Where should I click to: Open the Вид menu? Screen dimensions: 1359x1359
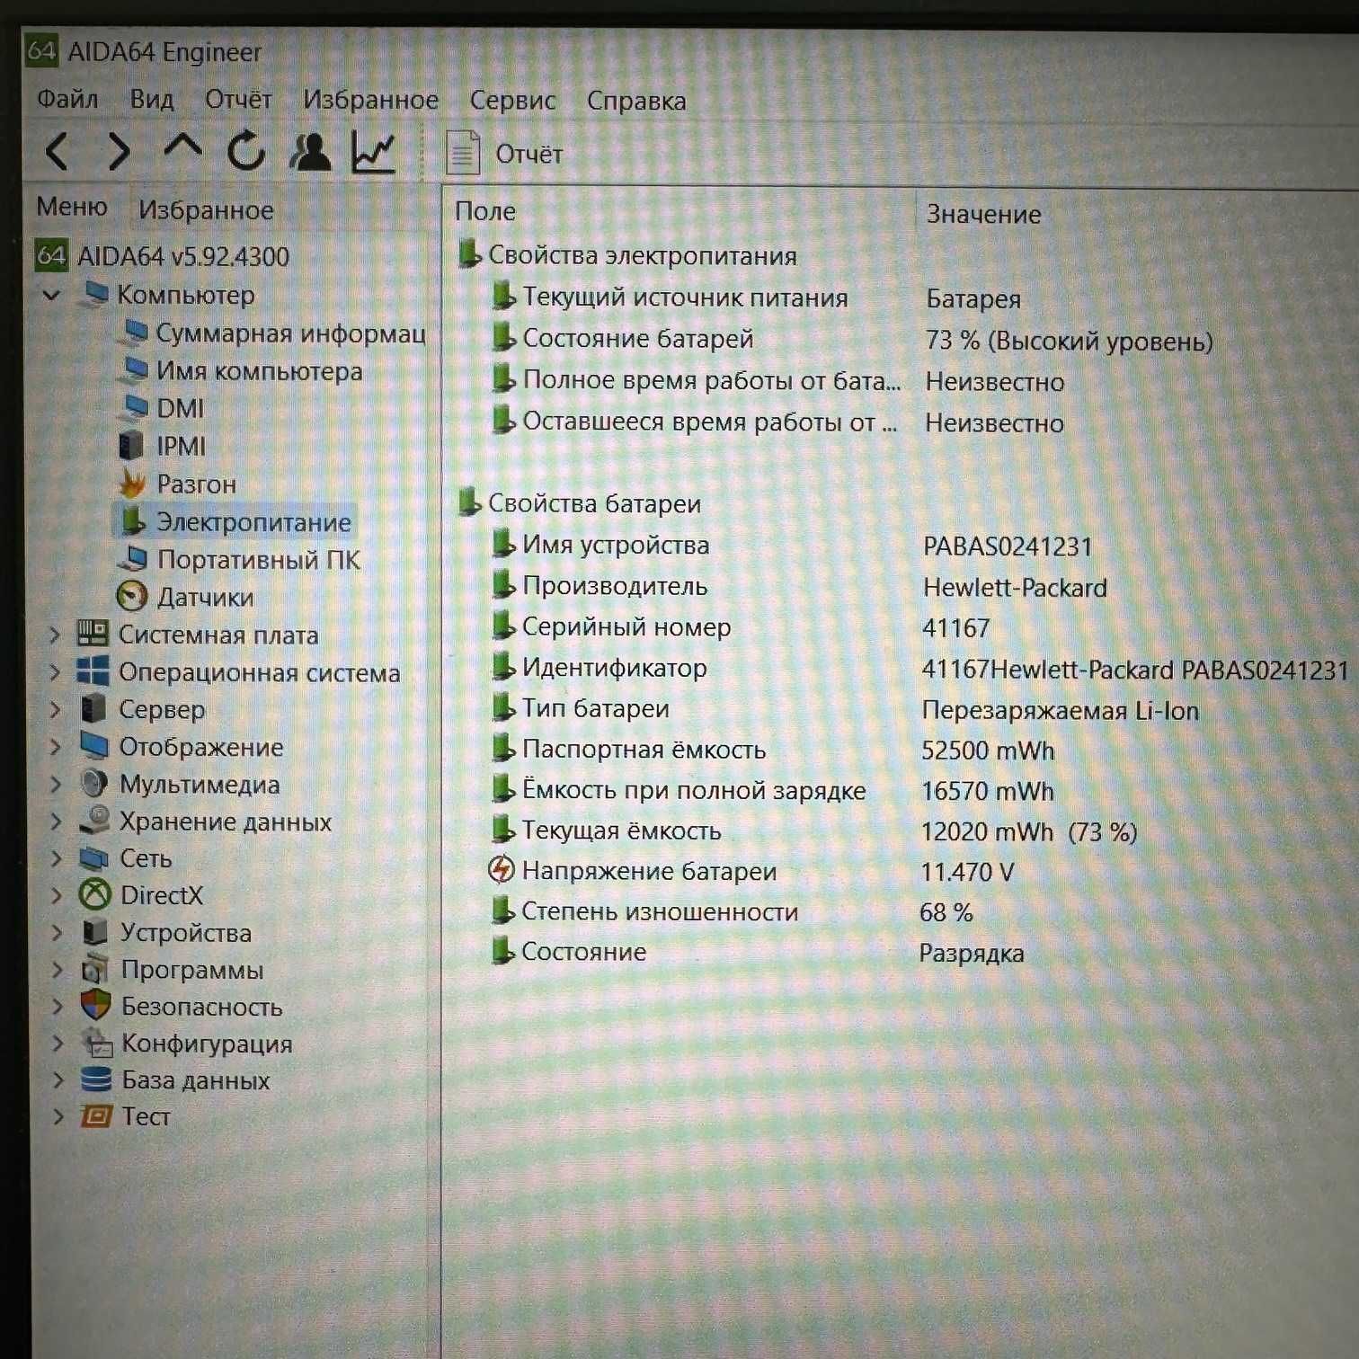coord(151,99)
